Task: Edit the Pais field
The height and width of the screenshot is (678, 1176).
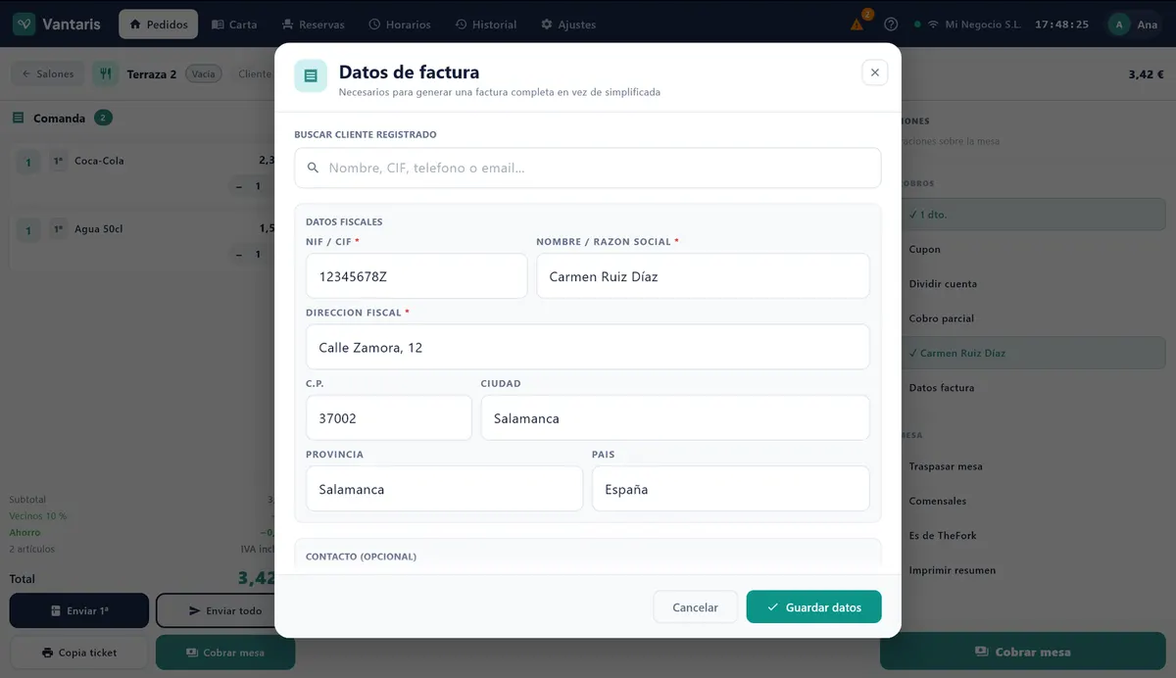Action: click(731, 488)
